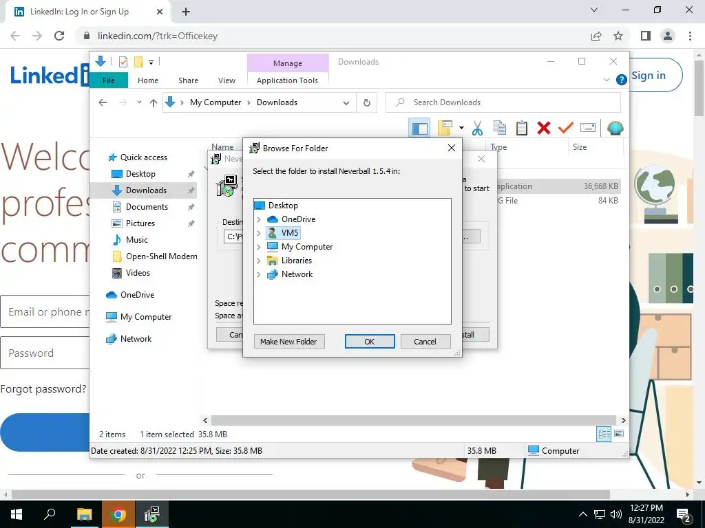Screen dimensions: 705x528
Task: Click Explorer's back arrow navigation button
Action: 103,102
